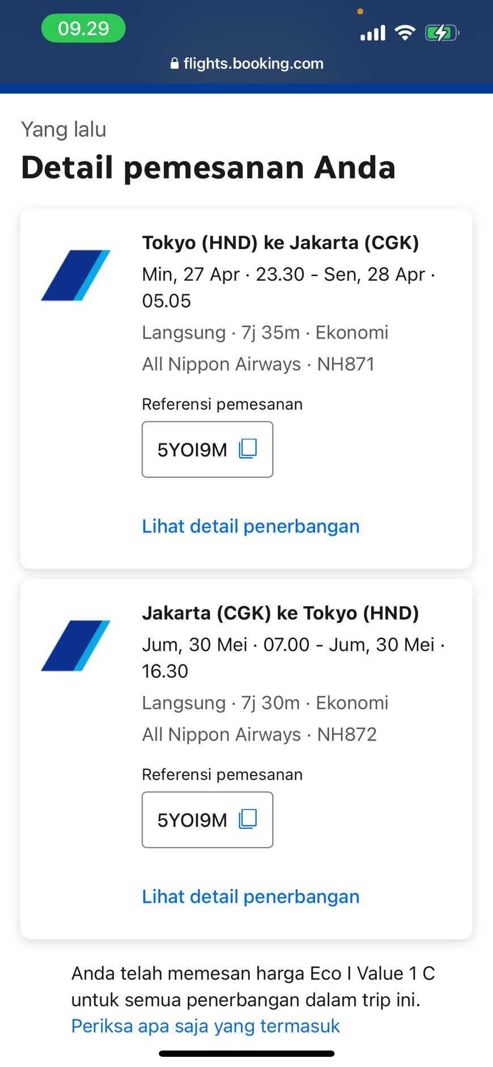The image size is (493, 1067).
Task: Open Lihat detail penerbangan for NH871
Action: coord(250,526)
